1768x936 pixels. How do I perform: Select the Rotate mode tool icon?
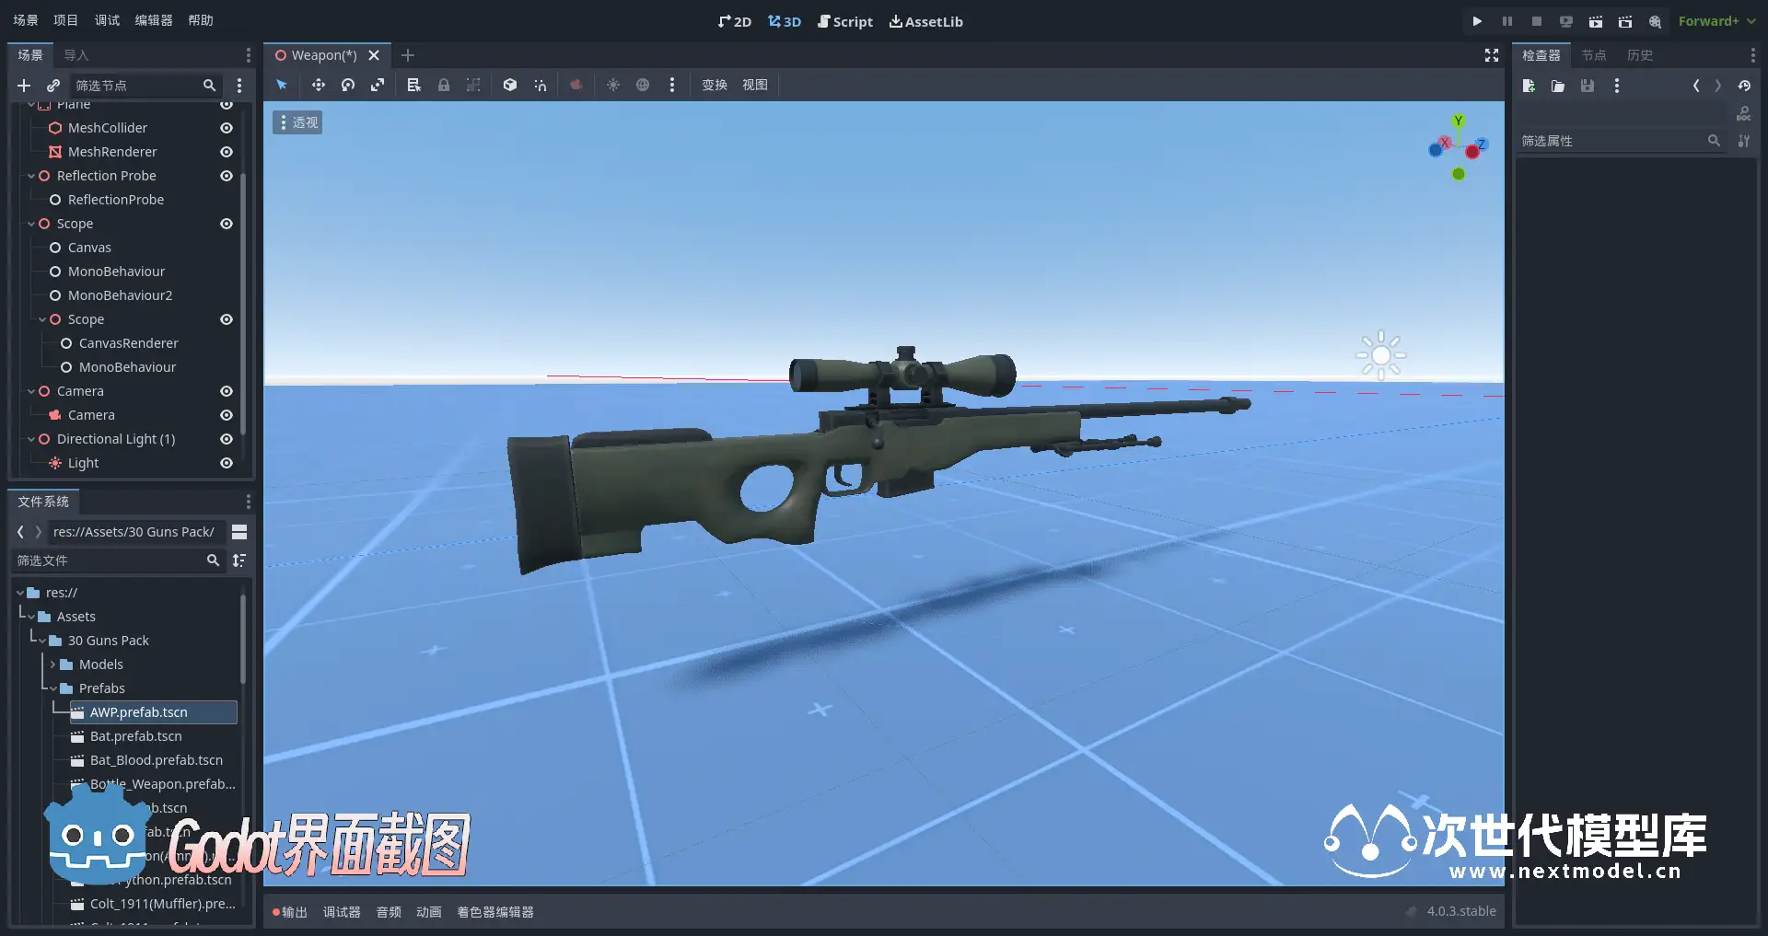click(x=348, y=85)
